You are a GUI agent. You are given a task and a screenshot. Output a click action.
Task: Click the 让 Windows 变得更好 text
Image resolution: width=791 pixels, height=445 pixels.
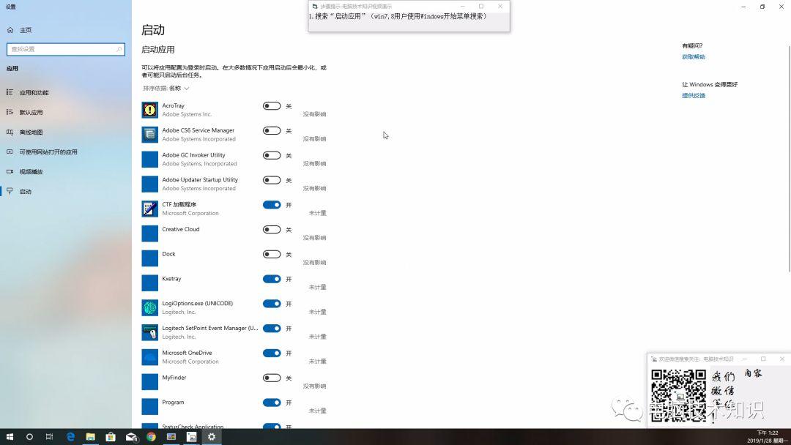pyautogui.click(x=710, y=84)
